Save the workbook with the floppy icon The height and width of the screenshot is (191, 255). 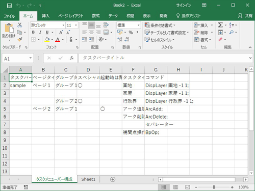pyautogui.click(x=9, y=6)
